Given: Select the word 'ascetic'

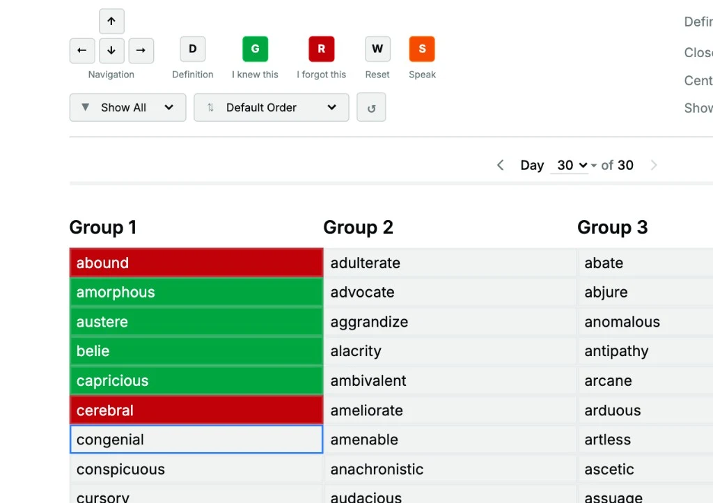Looking at the screenshot, I should coord(645,469).
